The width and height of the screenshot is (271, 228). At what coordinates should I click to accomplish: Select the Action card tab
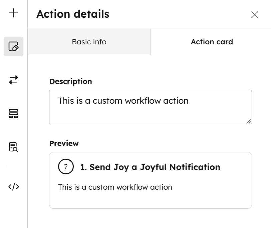(x=212, y=42)
